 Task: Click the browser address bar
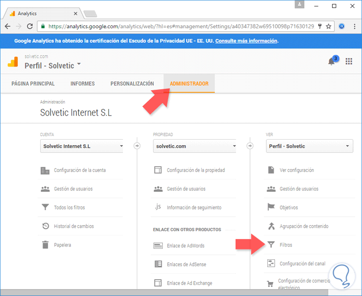[x=179, y=26]
